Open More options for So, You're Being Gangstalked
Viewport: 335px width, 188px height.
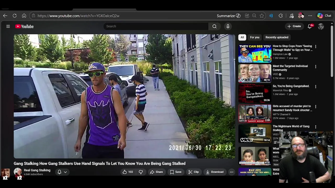[x=316, y=86]
